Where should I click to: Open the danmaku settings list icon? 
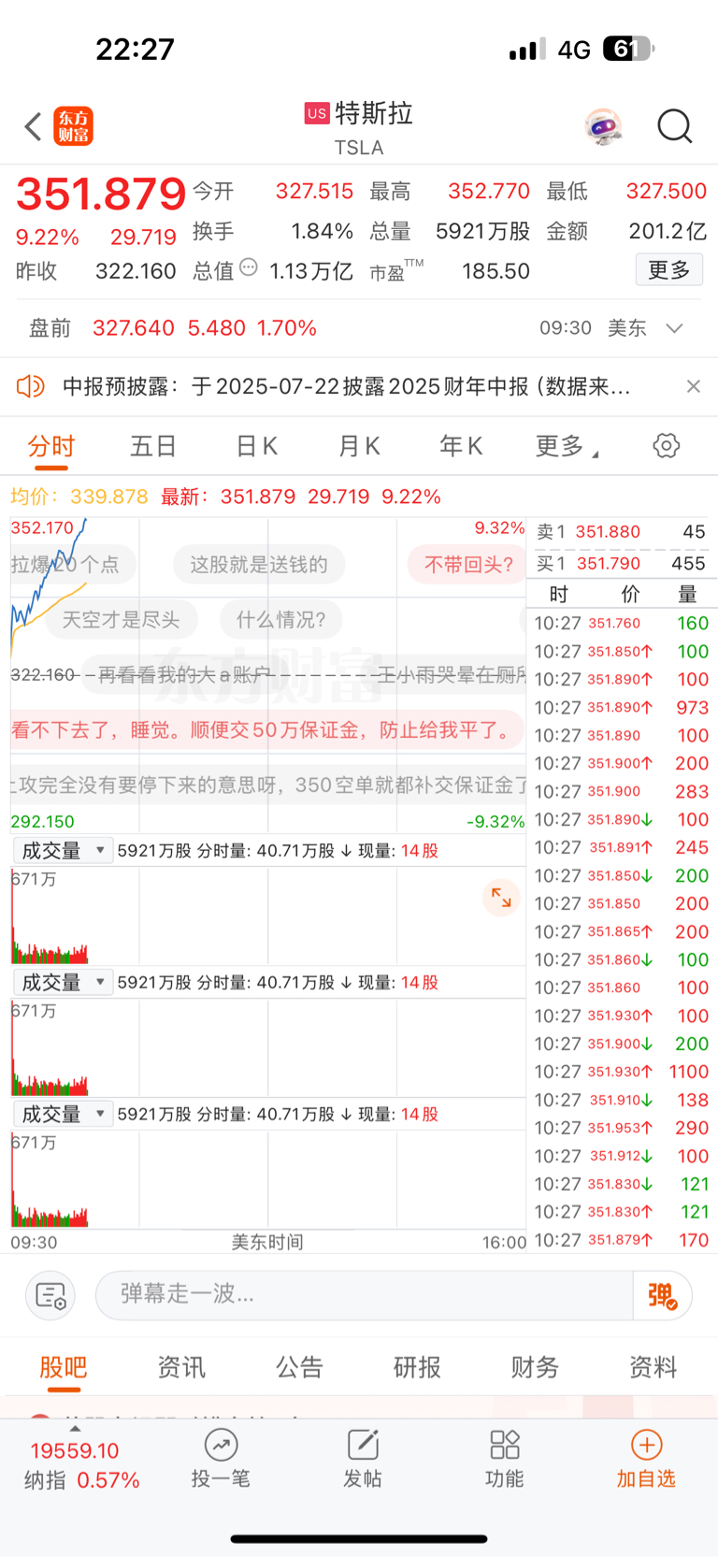tap(50, 1296)
